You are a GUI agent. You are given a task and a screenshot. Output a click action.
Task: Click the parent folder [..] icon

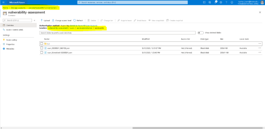[46, 44]
